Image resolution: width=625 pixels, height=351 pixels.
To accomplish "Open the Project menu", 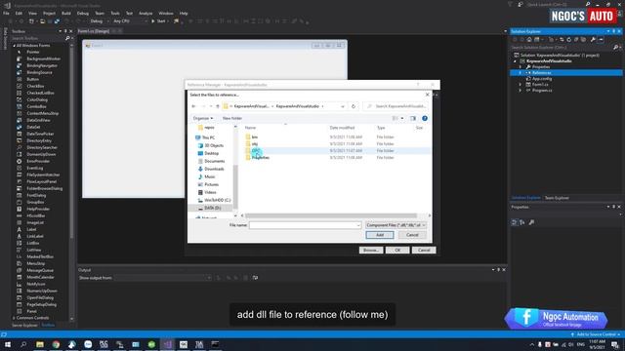I will click(x=49, y=13).
